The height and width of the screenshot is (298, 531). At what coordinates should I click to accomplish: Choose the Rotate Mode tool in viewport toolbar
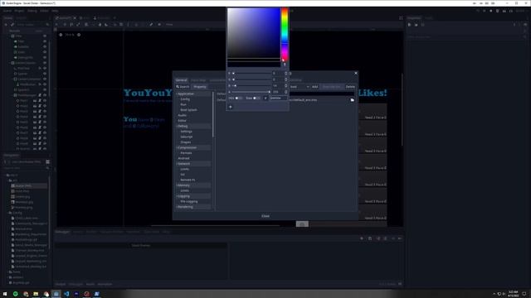(71, 25)
